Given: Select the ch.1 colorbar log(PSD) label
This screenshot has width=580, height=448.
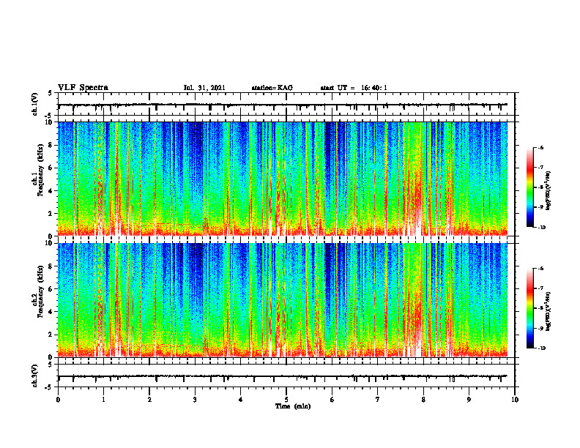Looking at the screenshot, I should click(x=549, y=191).
